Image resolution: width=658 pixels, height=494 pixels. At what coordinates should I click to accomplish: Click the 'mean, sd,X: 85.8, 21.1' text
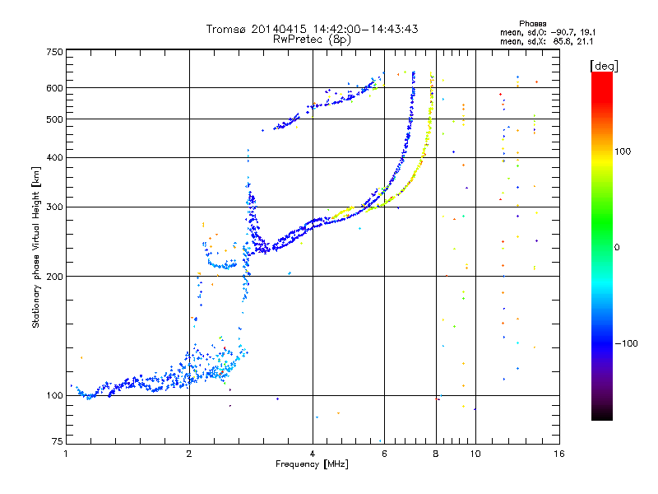546,41
